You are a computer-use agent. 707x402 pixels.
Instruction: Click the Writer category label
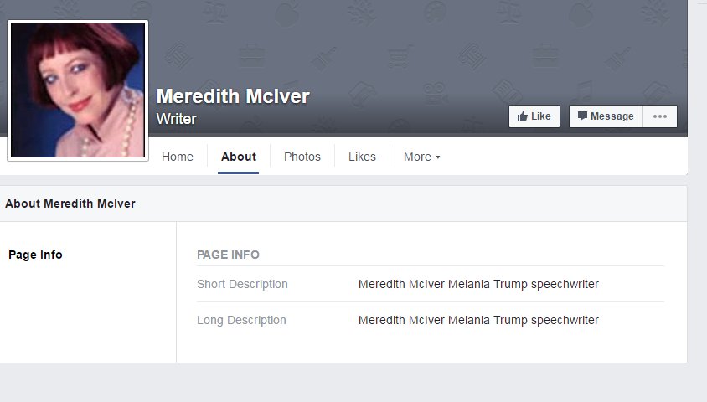click(x=176, y=119)
